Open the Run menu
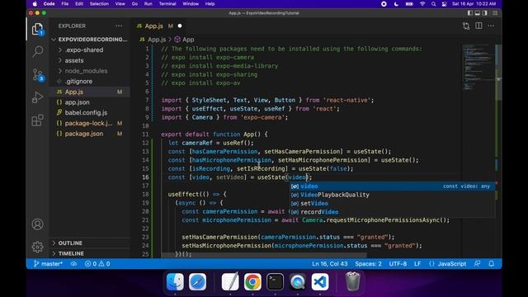Image resolution: width=528 pixels, height=297 pixels. [148, 3]
